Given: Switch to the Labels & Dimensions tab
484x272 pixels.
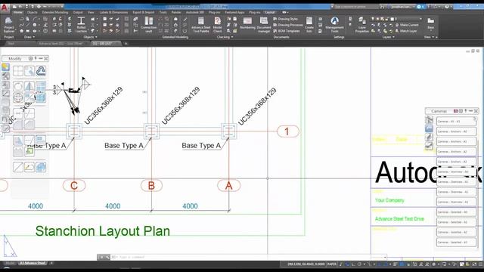Looking at the screenshot, I should click(113, 12).
